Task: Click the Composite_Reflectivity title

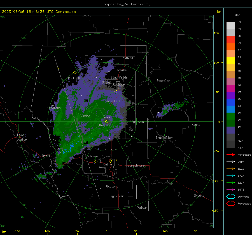Action: point(126,4)
